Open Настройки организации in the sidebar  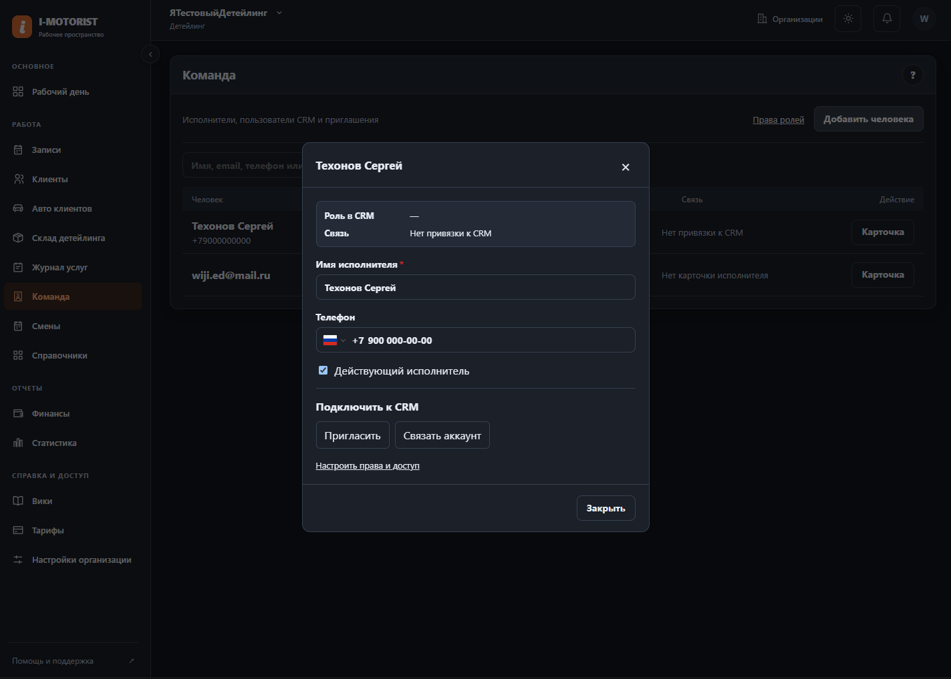coord(74,559)
